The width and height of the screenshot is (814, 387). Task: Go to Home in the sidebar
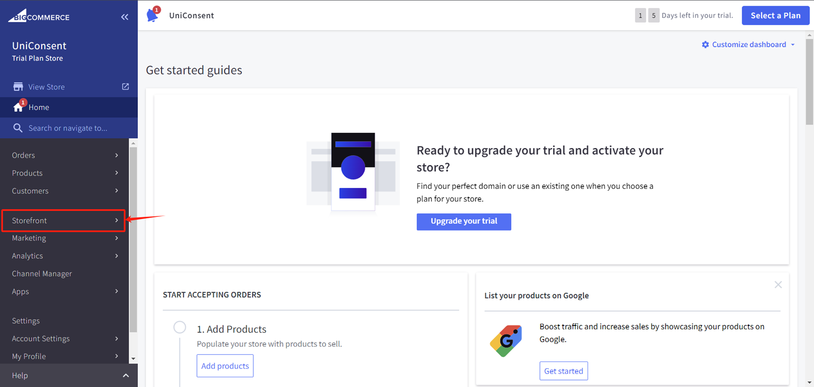pyautogui.click(x=69, y=107)
